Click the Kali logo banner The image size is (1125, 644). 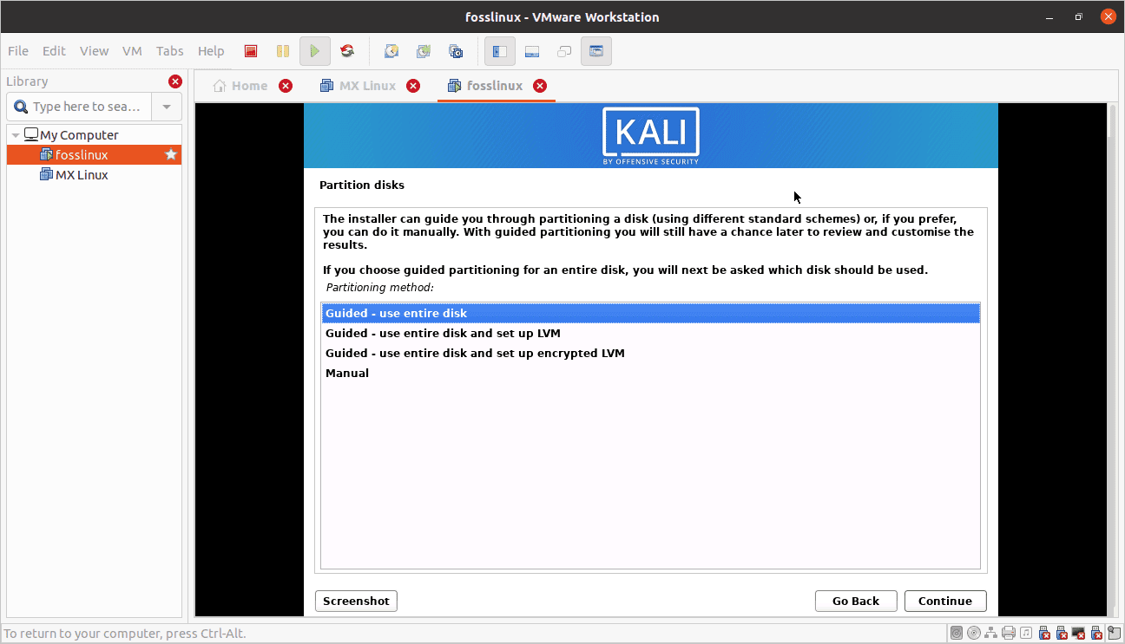click(x=651, y=135)
